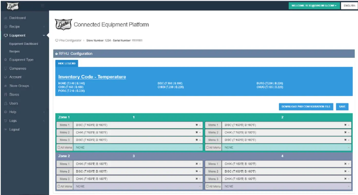Click the Logout icon in the sidebar
The image size is (358, 195).
pos(5,130)
